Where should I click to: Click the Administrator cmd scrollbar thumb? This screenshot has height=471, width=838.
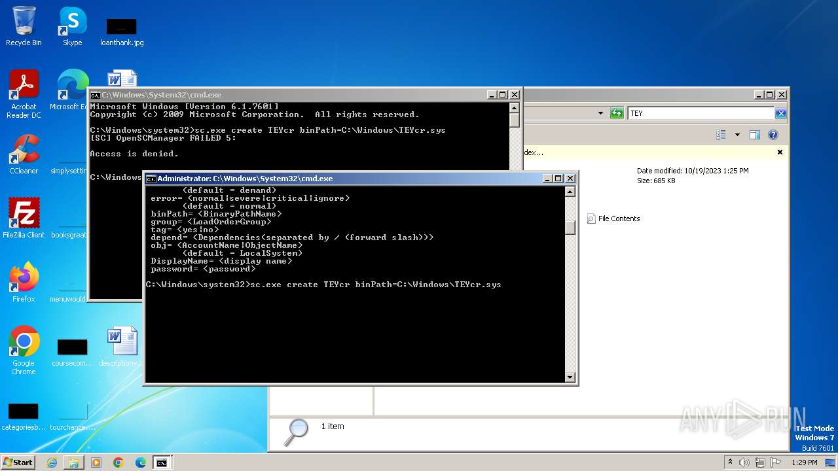570,227
